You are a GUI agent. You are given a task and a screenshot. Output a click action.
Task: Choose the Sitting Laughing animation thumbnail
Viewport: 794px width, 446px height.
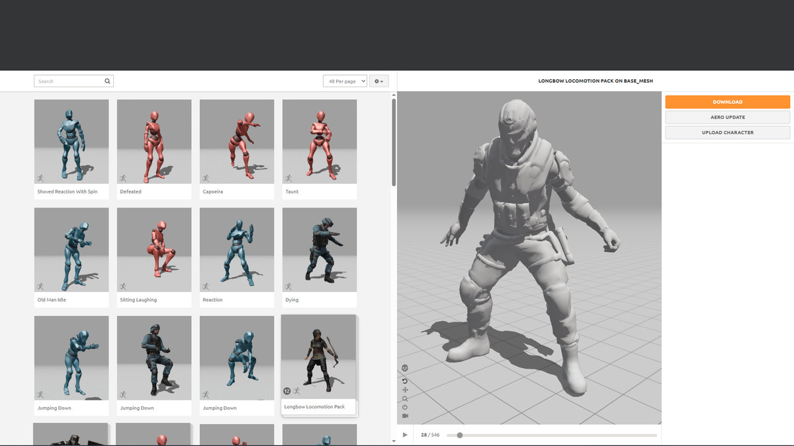(154, 250)
